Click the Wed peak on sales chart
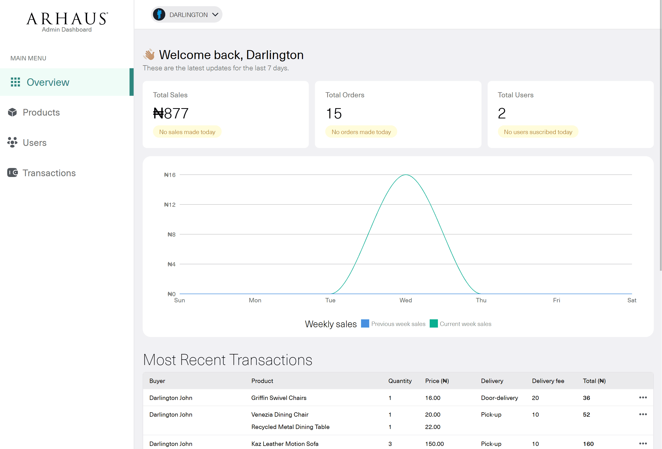The width and height of the screenshot is (662, 449). pyautogui.click(x=406, y=175)
